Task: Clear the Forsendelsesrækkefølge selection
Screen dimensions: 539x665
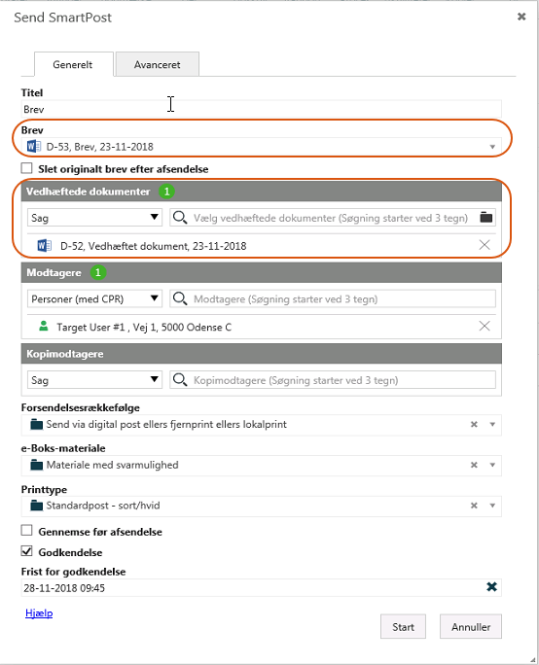Action: click(474, 424)
